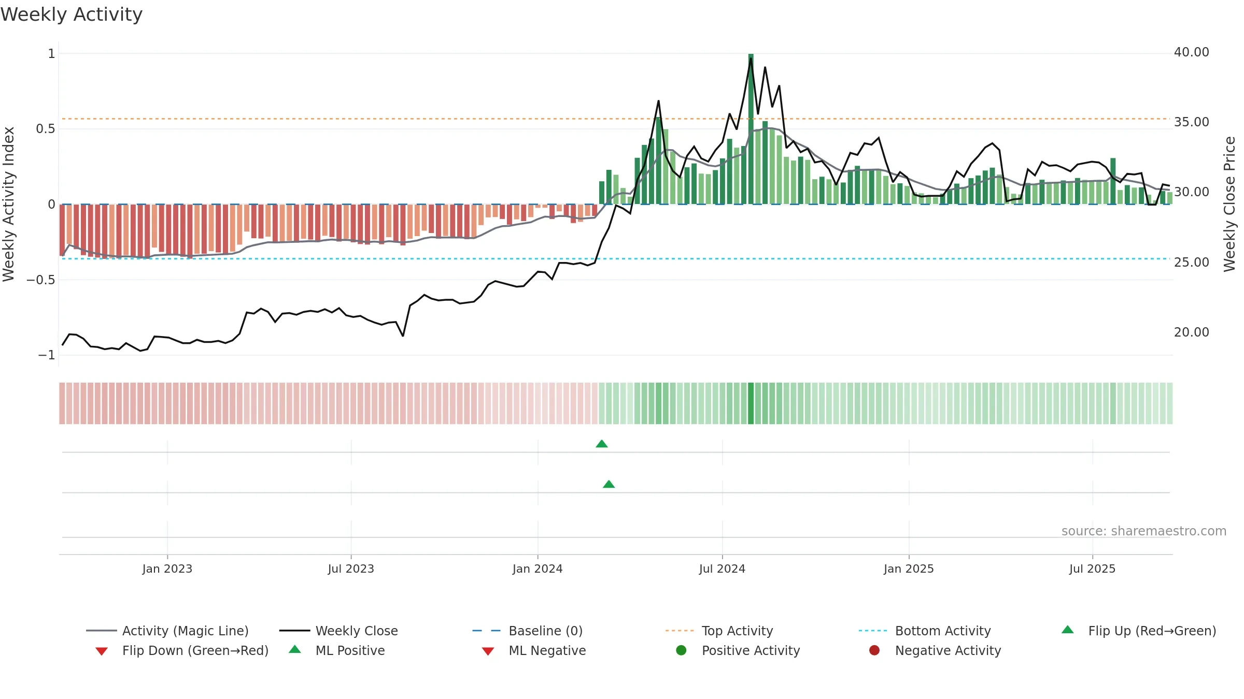Click the cyan dotted Bottom Activity line swatch

(873, 631)
